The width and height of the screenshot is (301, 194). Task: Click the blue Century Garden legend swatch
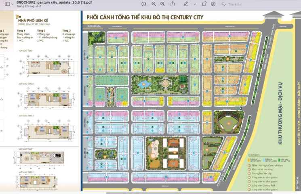[264, 160]
